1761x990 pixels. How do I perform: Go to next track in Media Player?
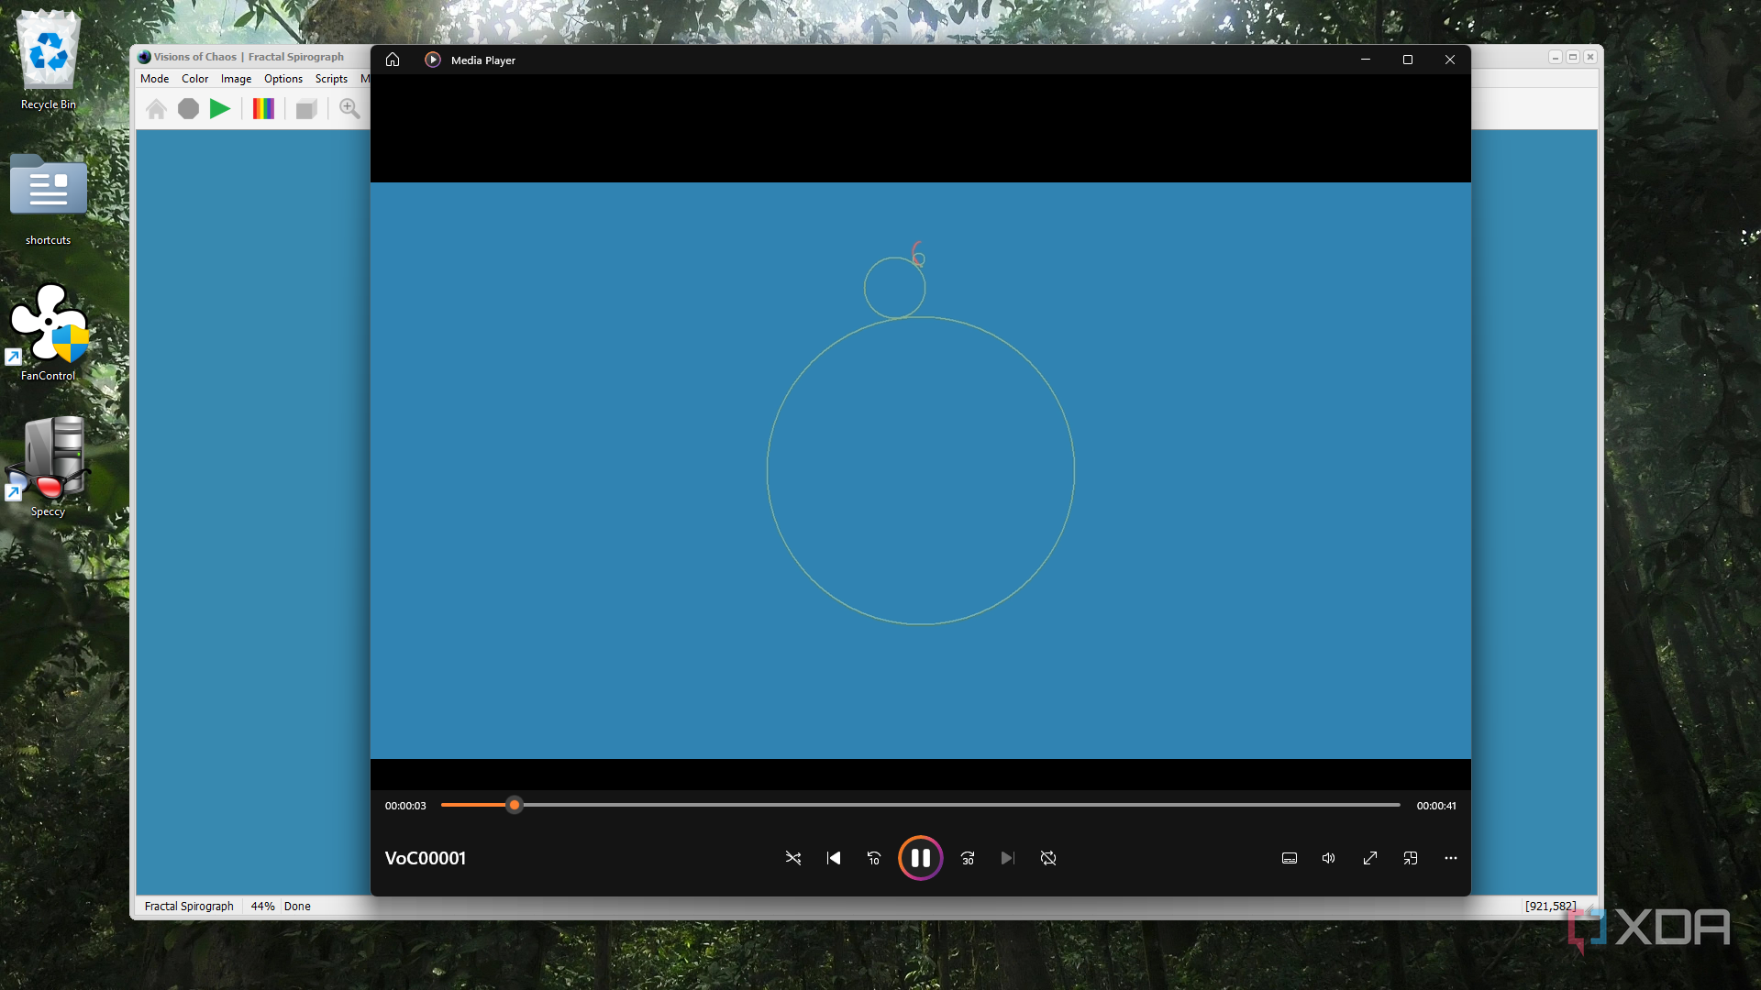coord(1008,858)
